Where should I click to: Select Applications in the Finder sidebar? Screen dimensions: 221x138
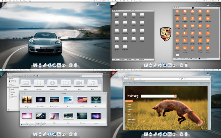pyautogui.click(x=13, y=86)
